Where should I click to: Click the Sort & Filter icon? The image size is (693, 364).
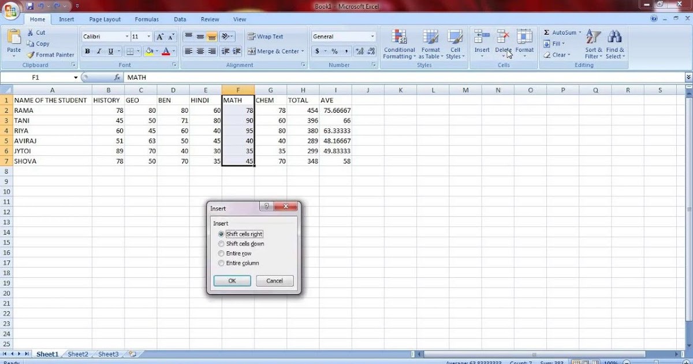point(593,37)
